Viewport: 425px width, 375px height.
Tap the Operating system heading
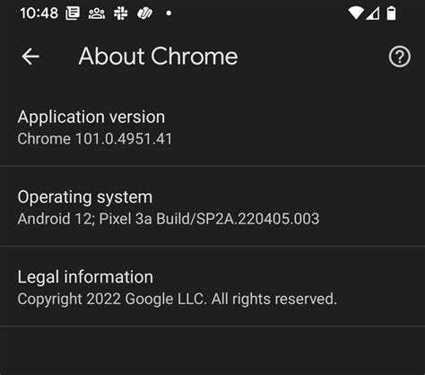[x=85, y=197]
